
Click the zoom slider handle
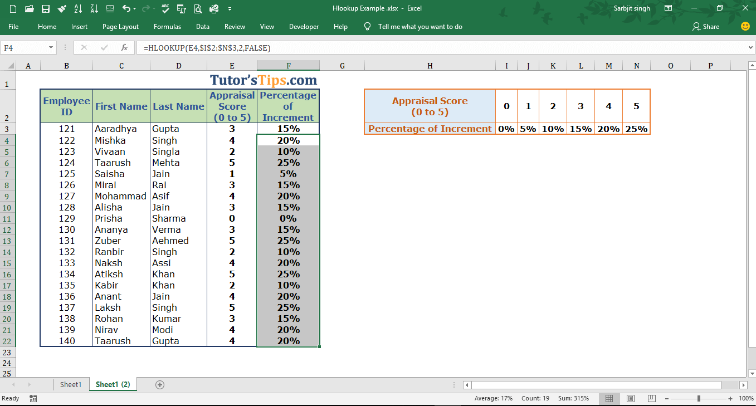[x=699, y=398]
